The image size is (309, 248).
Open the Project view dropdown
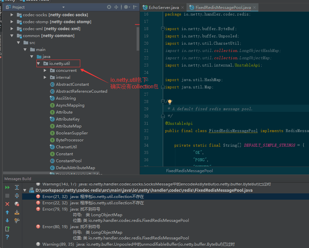click(63, 7)
